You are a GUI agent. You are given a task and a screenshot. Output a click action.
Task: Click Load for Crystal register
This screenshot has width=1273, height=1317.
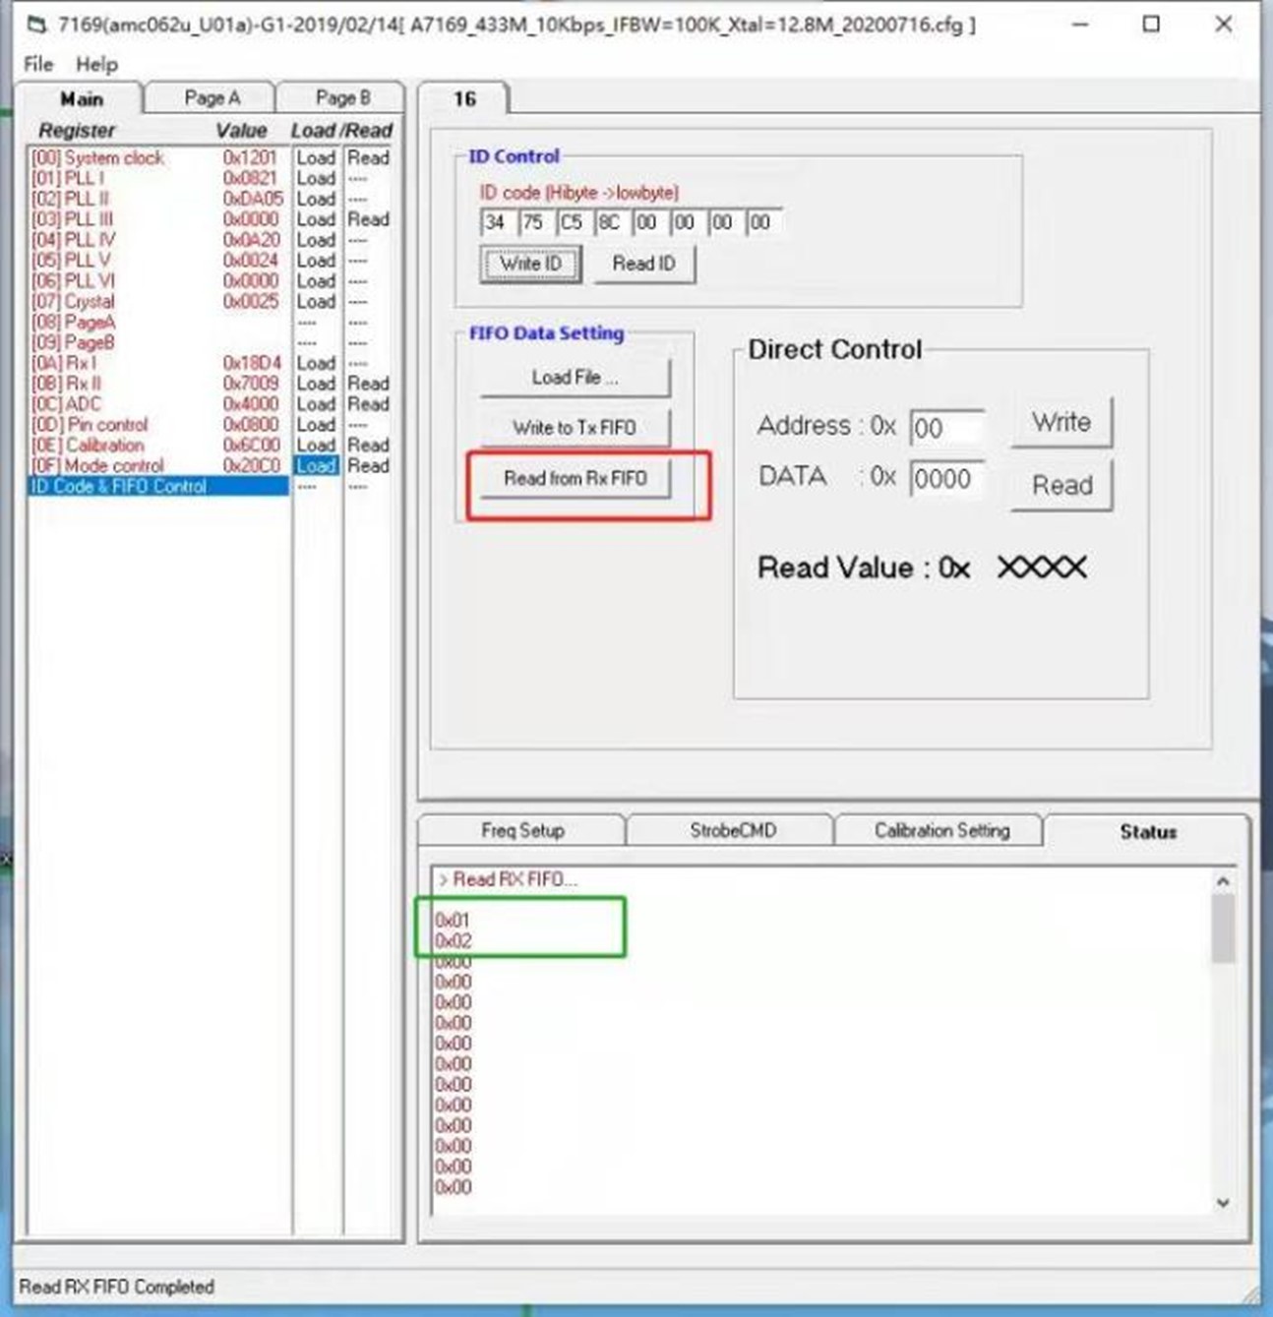tap(317, 302)
